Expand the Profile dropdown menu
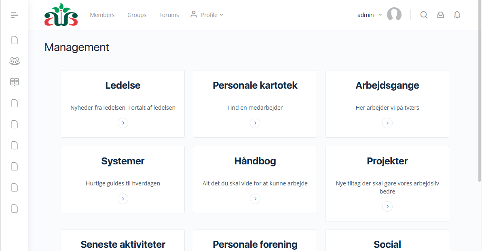 tap(207, 15)
